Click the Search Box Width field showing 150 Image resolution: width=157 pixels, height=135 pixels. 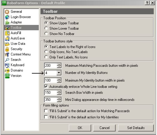click(x=51, y=93)
